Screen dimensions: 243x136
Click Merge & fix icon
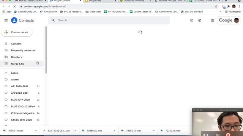(x=6, y=64)
